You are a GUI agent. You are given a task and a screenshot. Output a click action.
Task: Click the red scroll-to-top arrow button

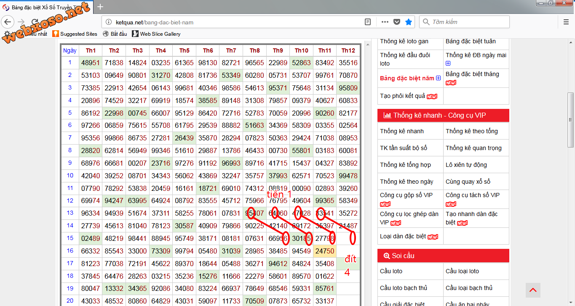533,290
